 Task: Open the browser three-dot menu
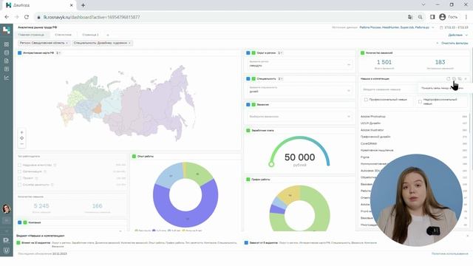coord(466,17)
